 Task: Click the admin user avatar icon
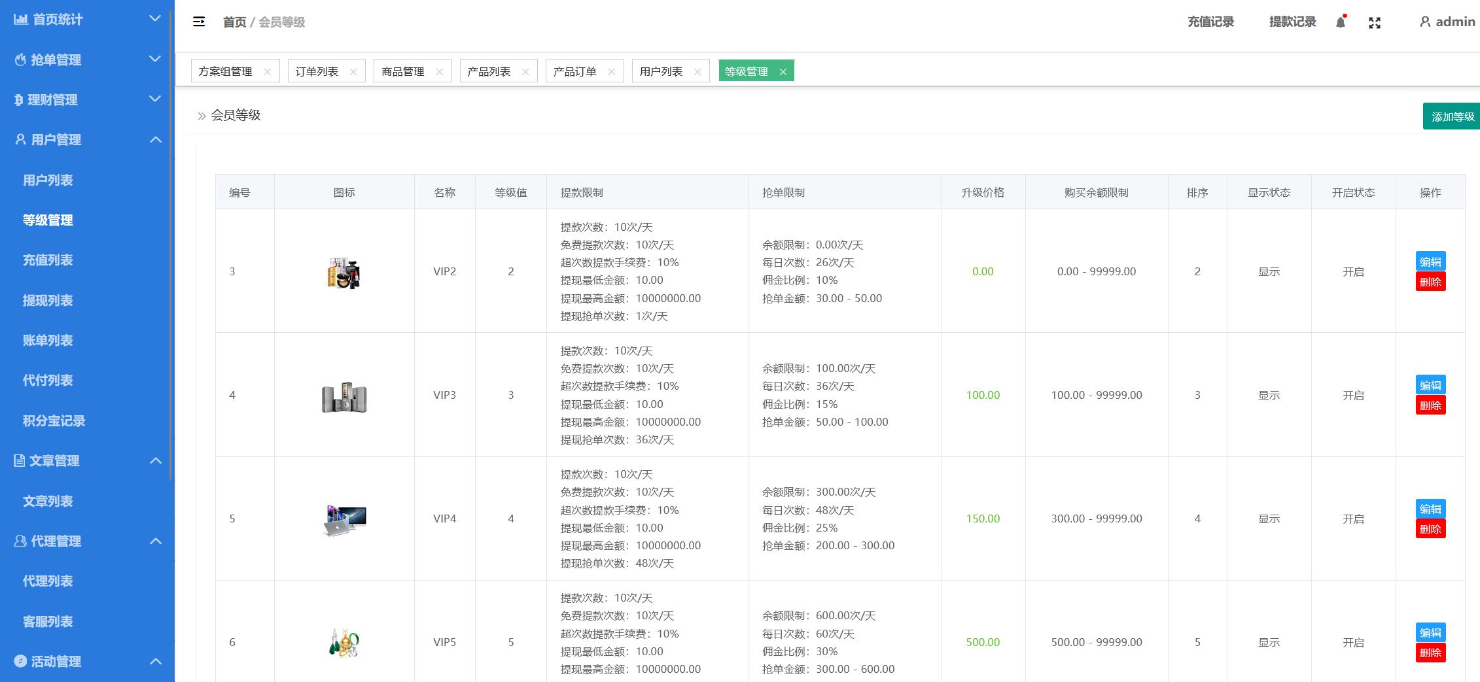tap(1425, 22)
